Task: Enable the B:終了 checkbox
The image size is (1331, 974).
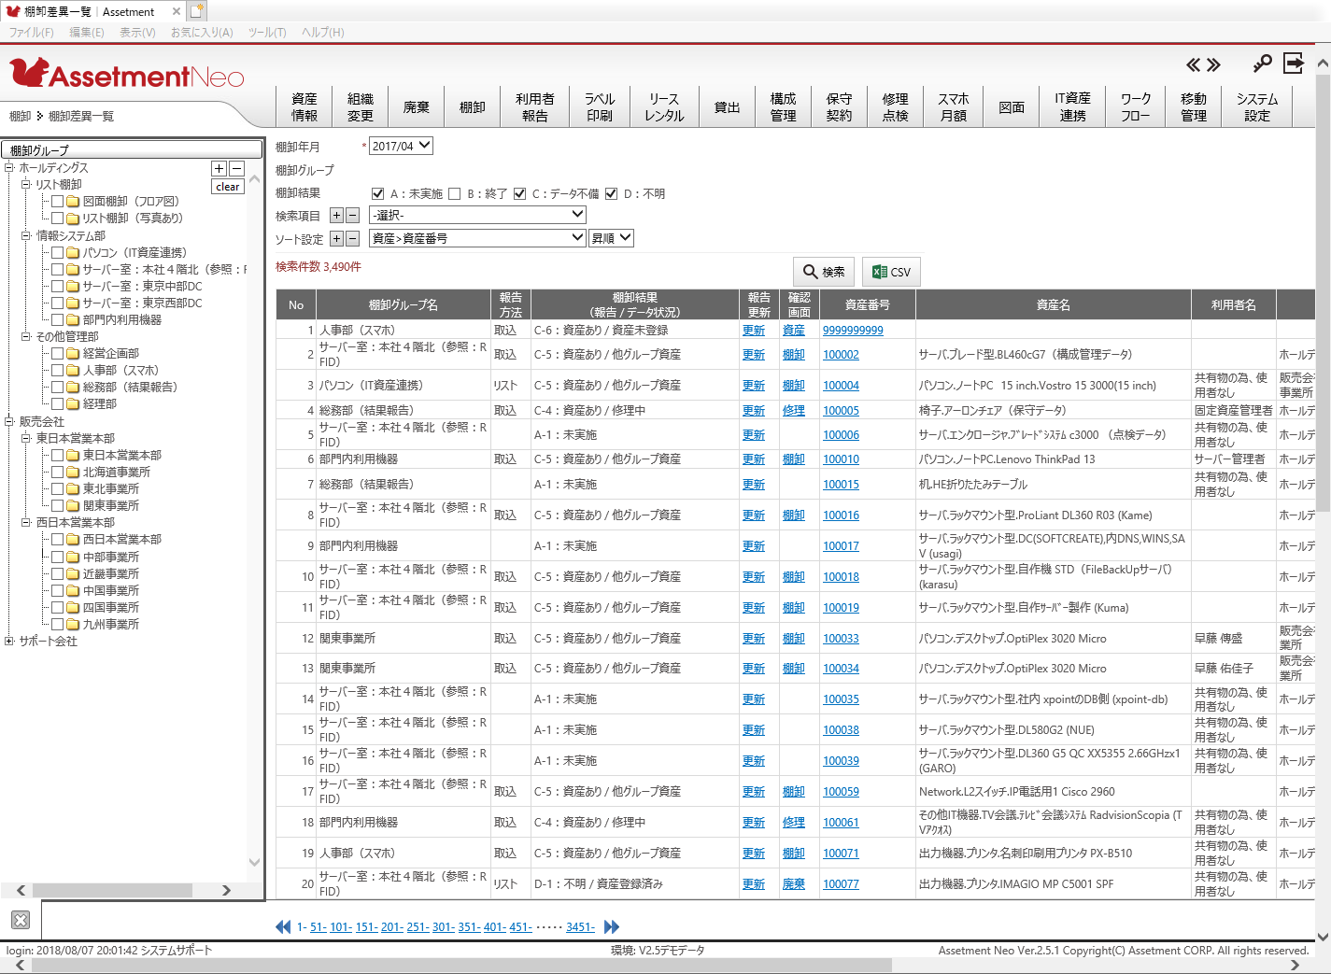Action: coord(455,194)
